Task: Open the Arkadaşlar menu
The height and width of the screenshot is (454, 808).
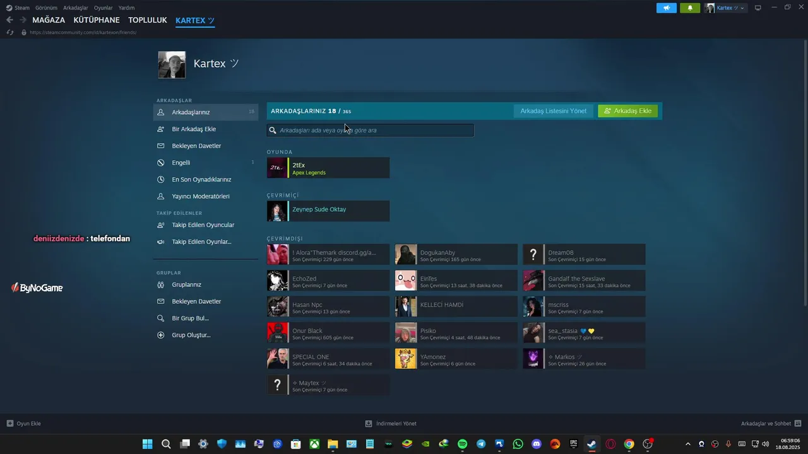Action: pyautogui.click(x=76, y=8)
